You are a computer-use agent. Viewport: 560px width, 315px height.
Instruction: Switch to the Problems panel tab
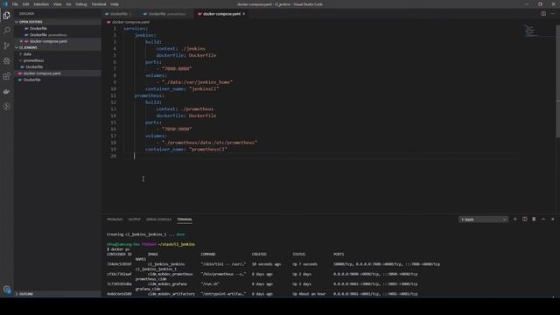(115, 220)
